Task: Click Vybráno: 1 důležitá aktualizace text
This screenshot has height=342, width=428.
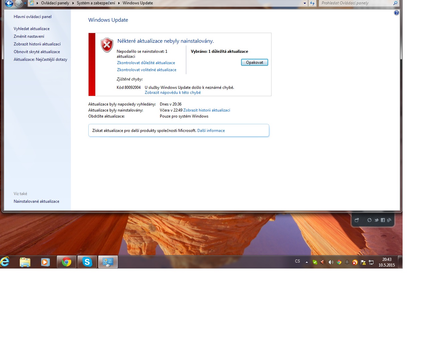Action: pyautogui.click(x=219, y=51)
